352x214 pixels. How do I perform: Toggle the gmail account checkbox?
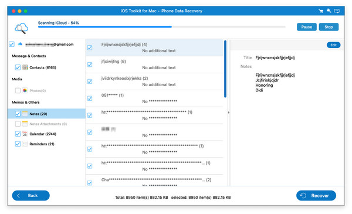click(12, 44)
